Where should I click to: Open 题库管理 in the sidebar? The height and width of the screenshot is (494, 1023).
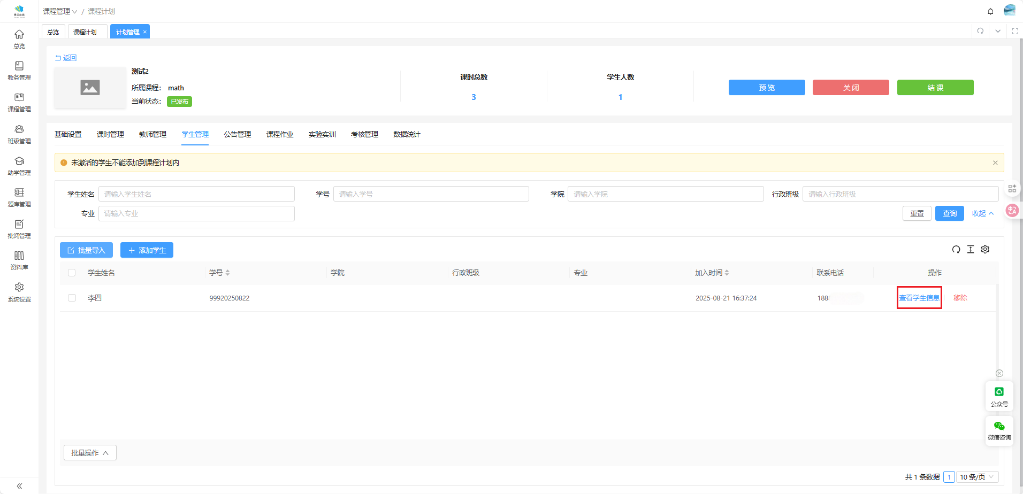(x=19, y=197)
